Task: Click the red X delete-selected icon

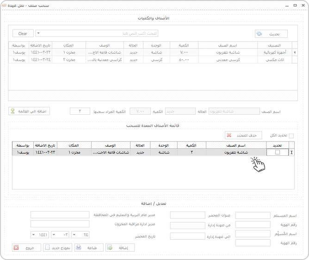Action: 229,135
